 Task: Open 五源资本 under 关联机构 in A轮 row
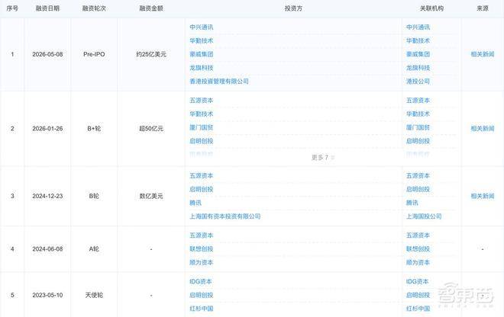tap(418, 235)
